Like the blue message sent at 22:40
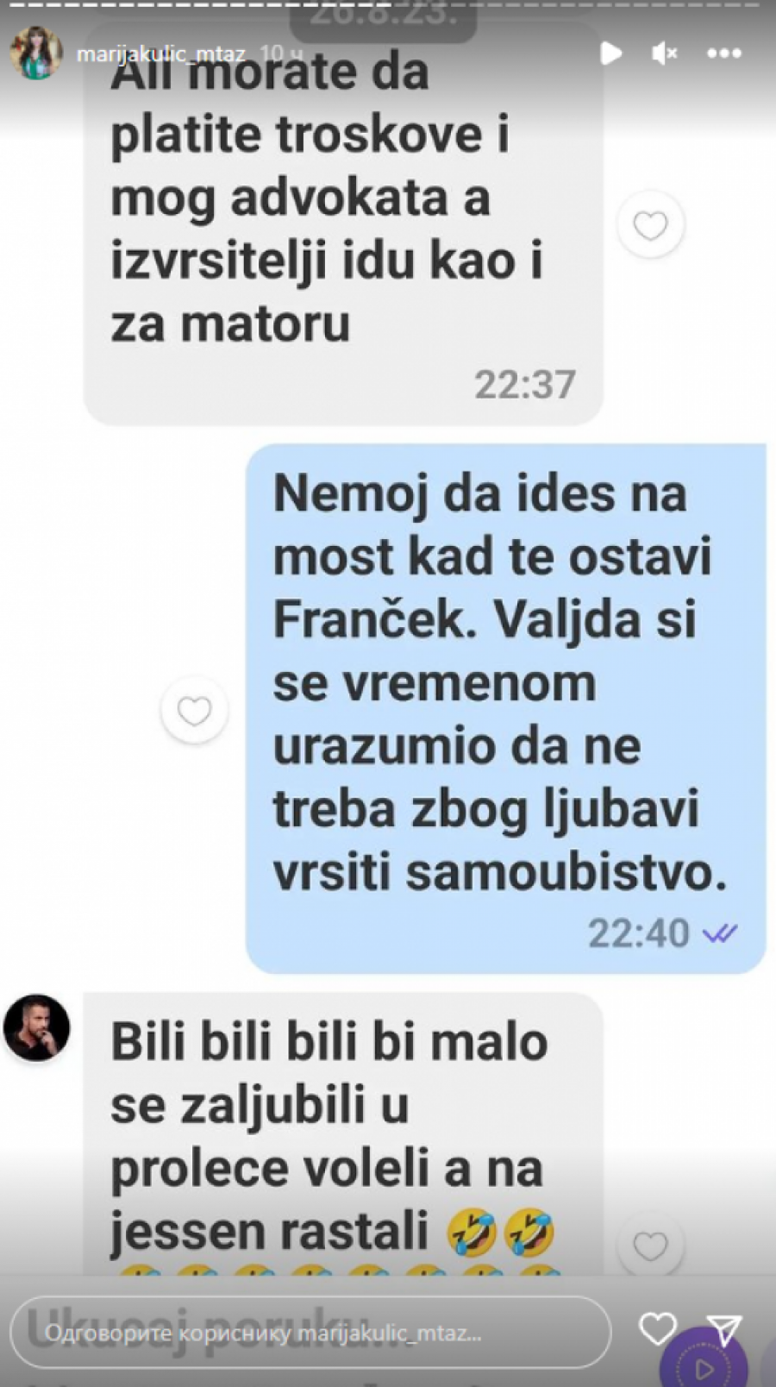 194,712
